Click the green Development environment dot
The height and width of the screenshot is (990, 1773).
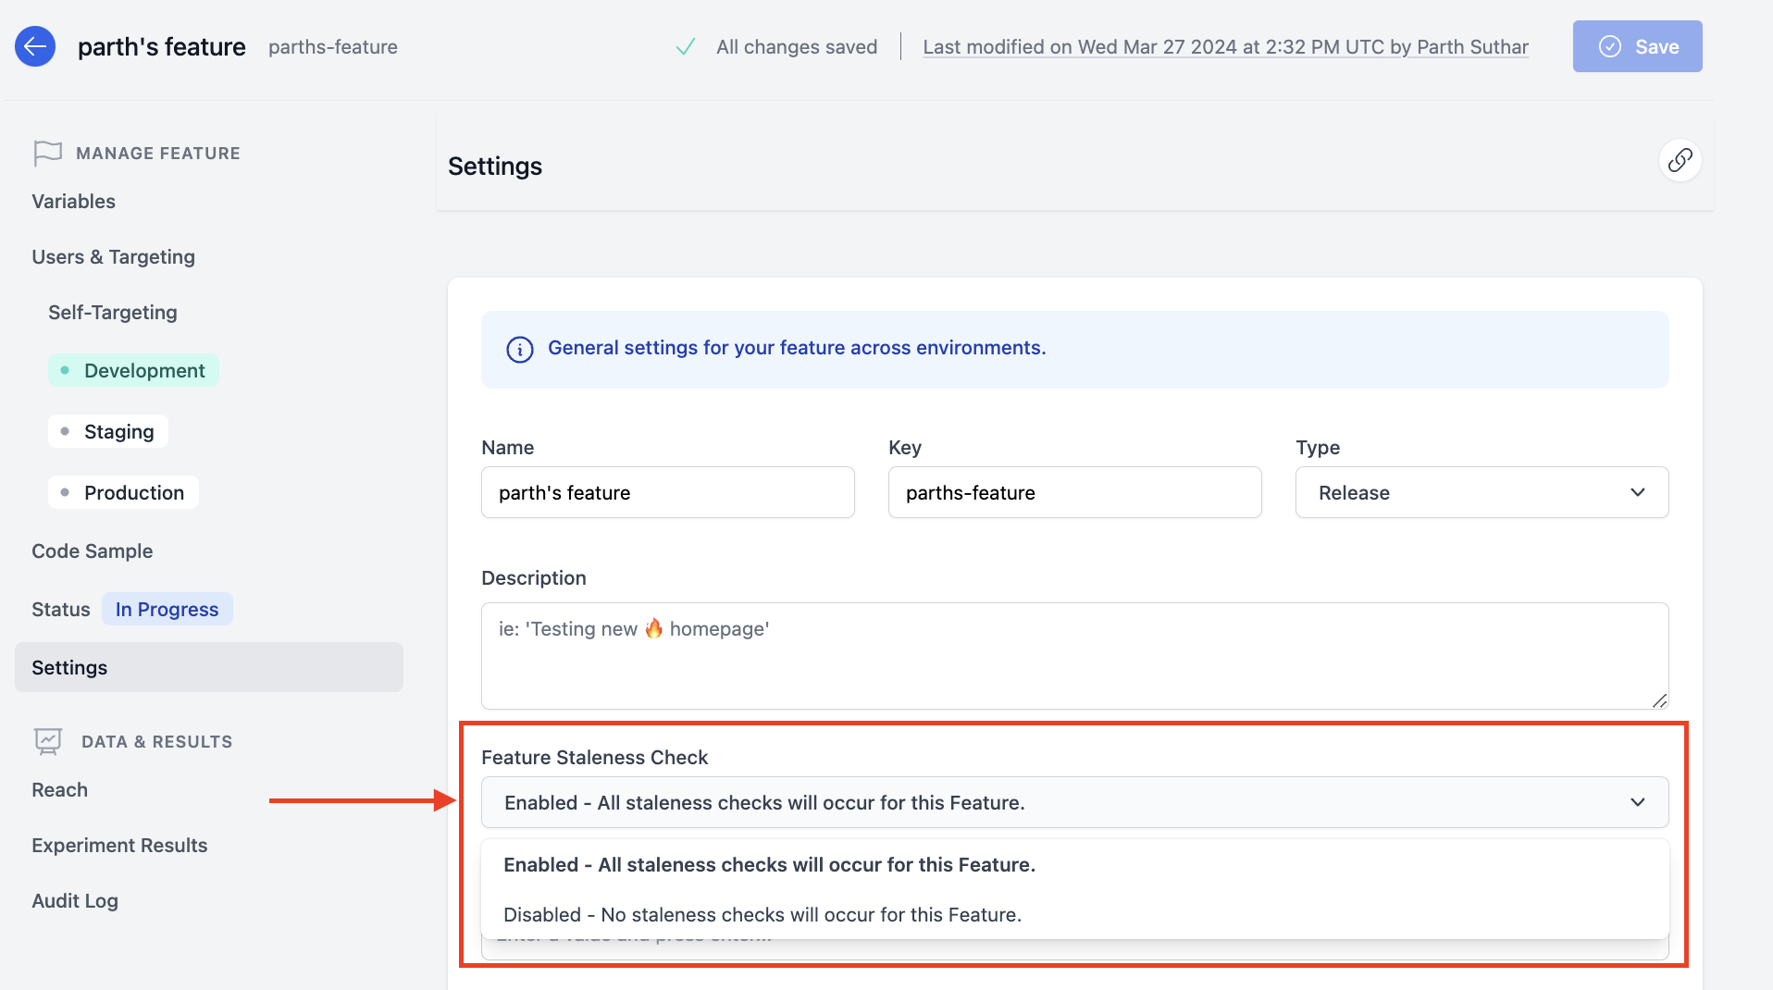pos(65,370)
